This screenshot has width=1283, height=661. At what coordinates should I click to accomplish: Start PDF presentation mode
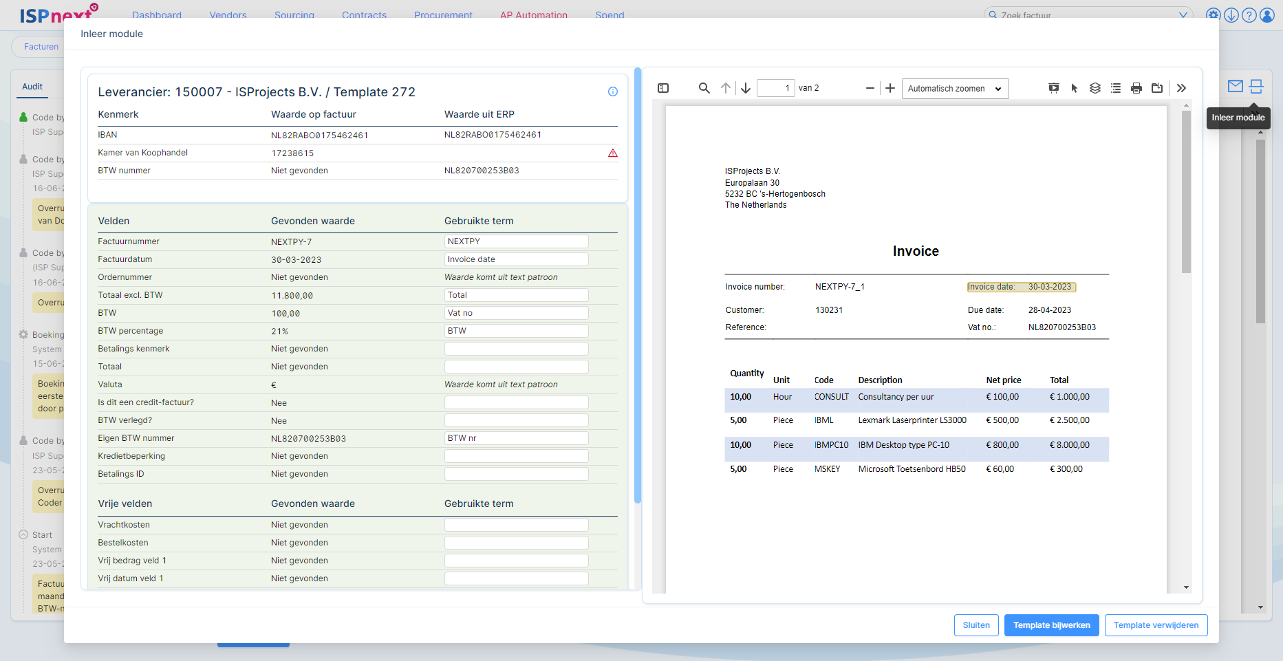coord(1054,88)
